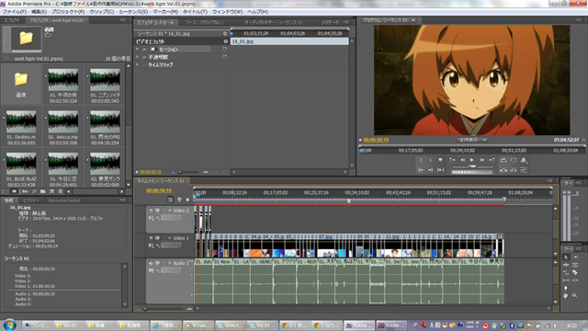Screen dimensions: 588x331
Task: Delete selected item with Project trash icon
Action: [x=60, y=191]
